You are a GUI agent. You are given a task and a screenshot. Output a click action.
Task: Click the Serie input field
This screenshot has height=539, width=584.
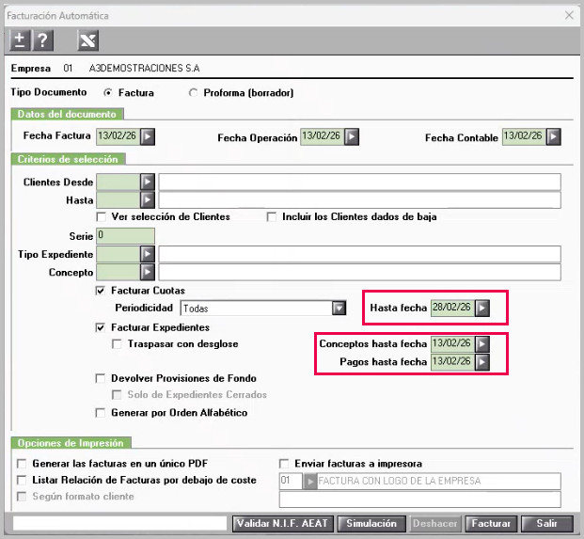(x=125, y=236)
